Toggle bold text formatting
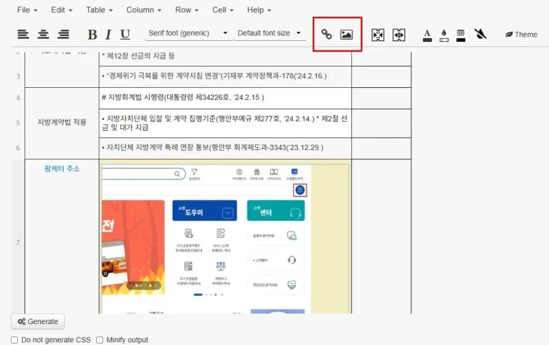The width and height of the screenshot is (549, 345). 92,35
